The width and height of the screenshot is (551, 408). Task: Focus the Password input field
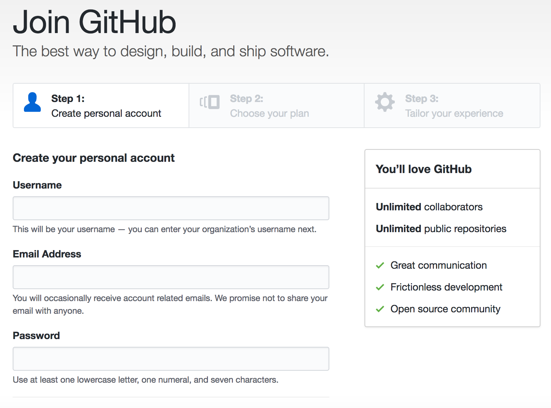pyautogui.click(x=171, y=359)
